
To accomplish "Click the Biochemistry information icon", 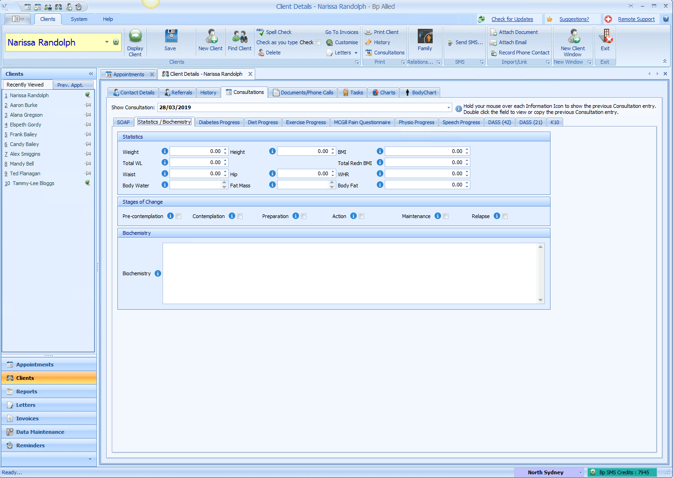I will [158, 273].
